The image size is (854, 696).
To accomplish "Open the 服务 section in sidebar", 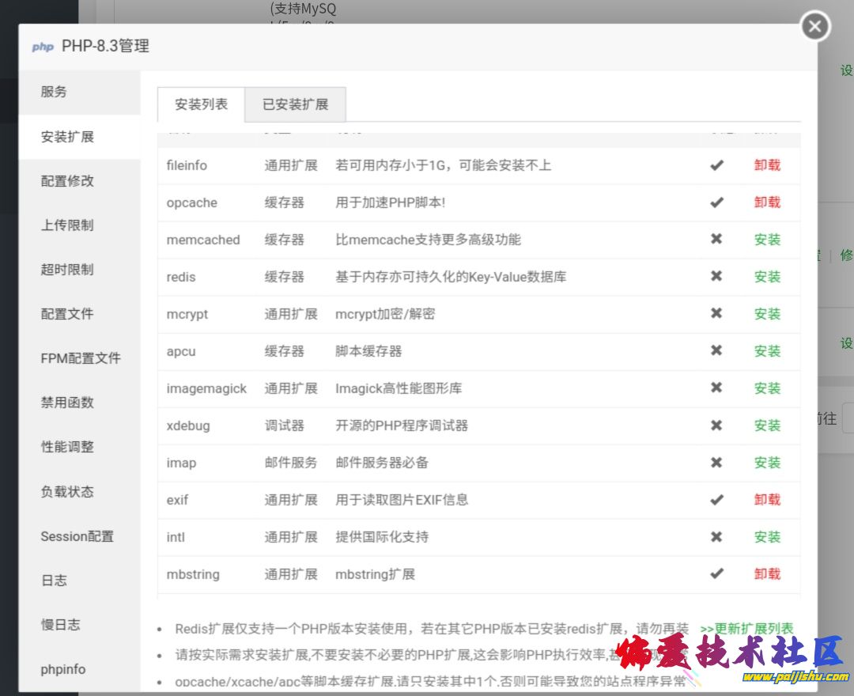I will click(80, 92).
